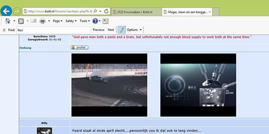Screen dimensions: 269x134
Task: Click Next in the Find bar
Action: (x=111, y=30)
